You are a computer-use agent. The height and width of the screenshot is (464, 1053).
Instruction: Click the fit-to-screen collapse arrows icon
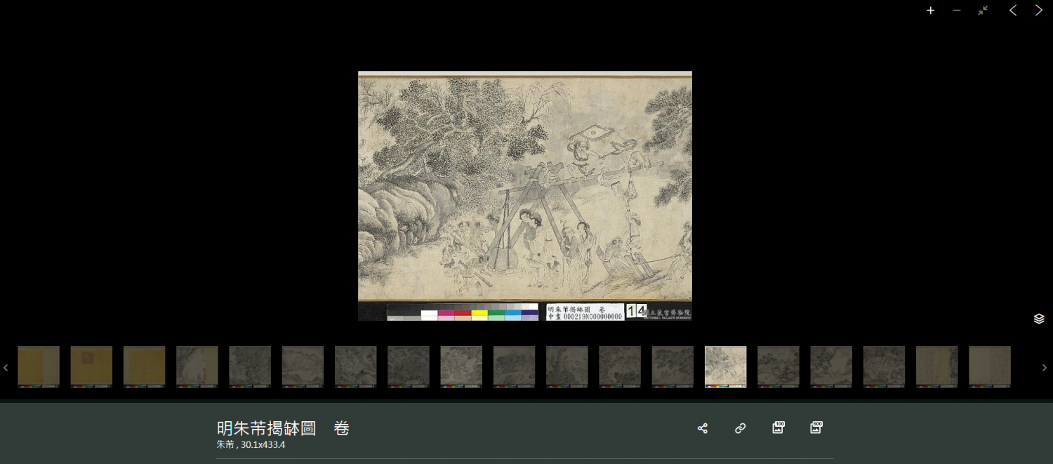(983, 11)
